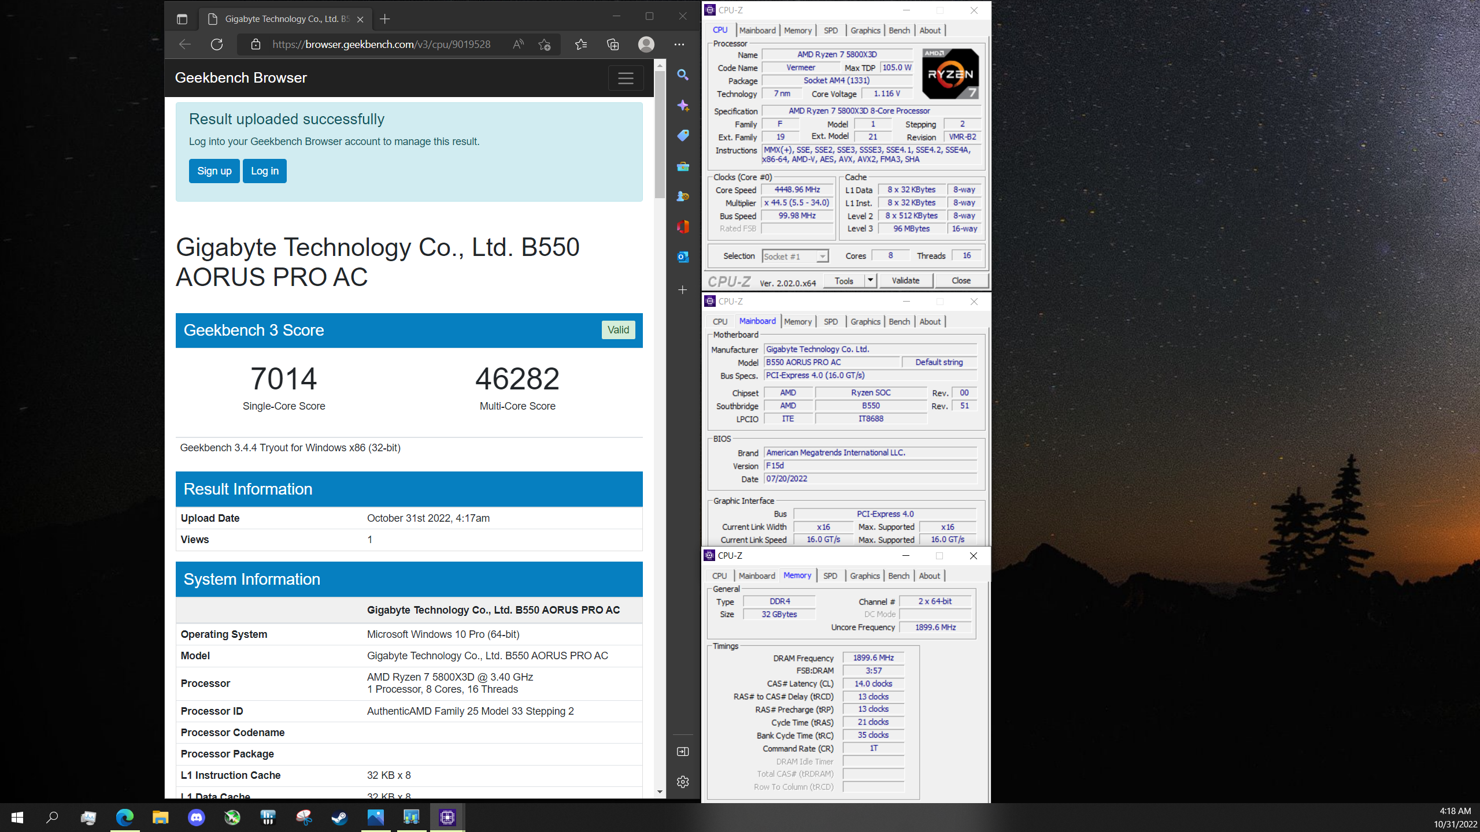Open Graphics tab in top CPU-Z
1480x832 pixels.
point(865,31)
